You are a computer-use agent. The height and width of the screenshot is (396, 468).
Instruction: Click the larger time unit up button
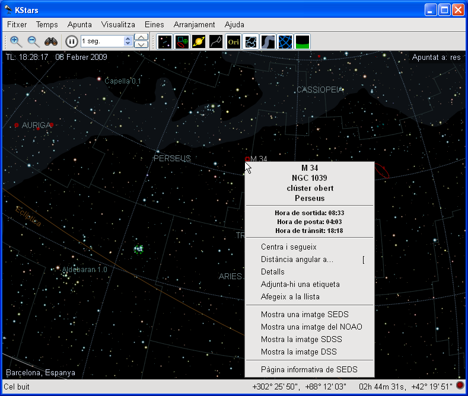click(x=141, y=37)
